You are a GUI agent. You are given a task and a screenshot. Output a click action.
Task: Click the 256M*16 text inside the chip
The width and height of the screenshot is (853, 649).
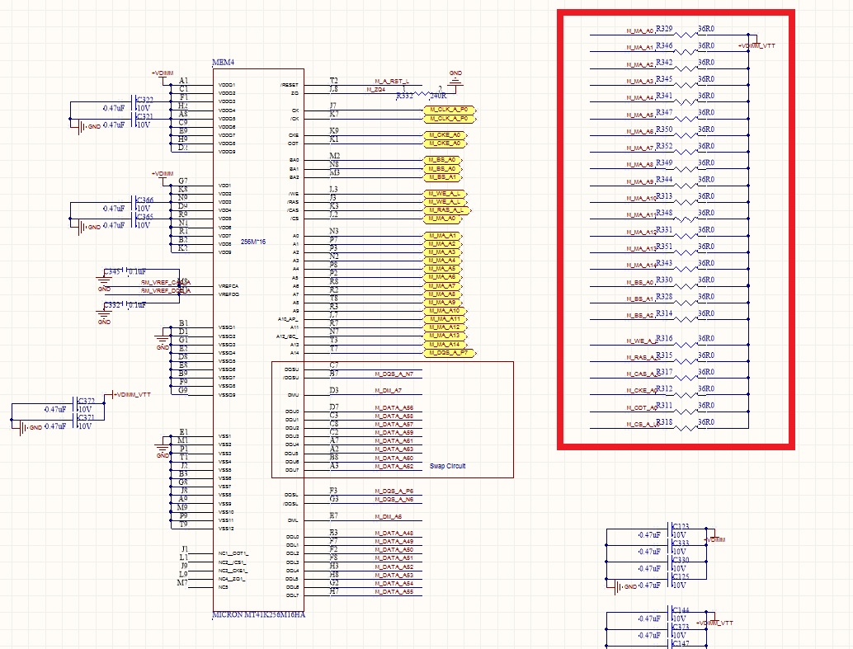point(253,242)
